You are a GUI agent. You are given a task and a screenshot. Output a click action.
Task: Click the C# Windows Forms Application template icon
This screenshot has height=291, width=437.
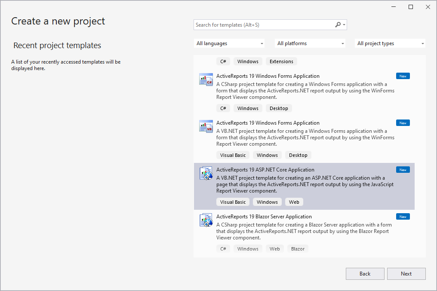click(x=206, y=80)
